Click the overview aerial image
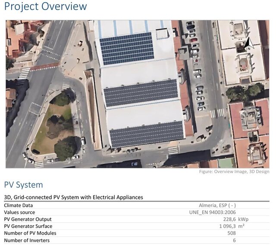The image size is (276, 248). point(137,94)
